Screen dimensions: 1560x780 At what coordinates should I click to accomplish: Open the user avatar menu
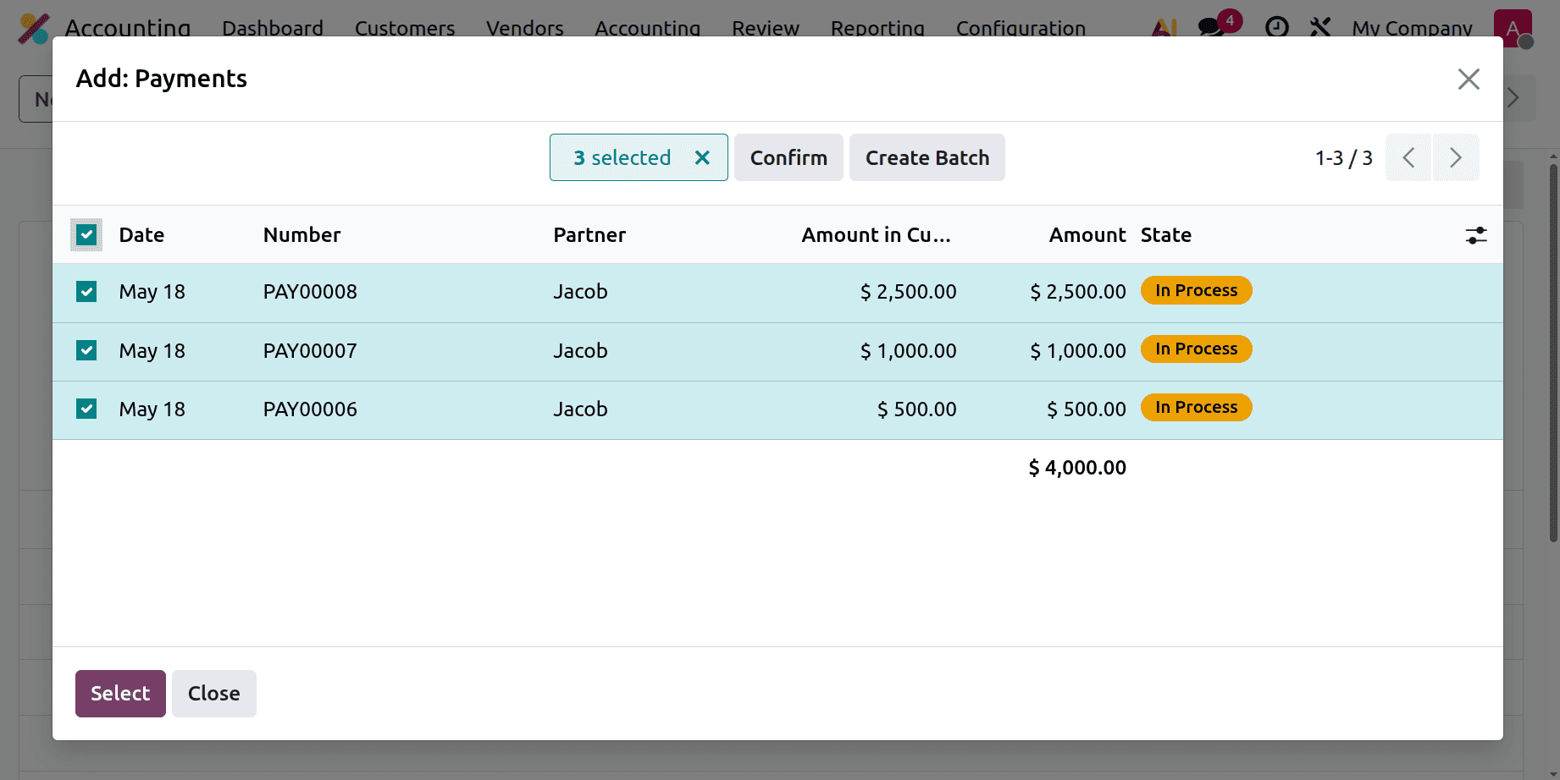pyautogui.click(x=1513, y=28)
